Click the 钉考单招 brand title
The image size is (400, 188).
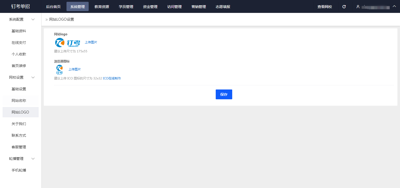21,6
